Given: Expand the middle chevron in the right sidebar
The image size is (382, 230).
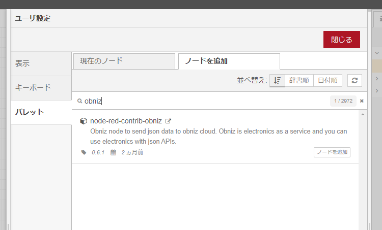Looking at the screenshot, I should [377, 79].
